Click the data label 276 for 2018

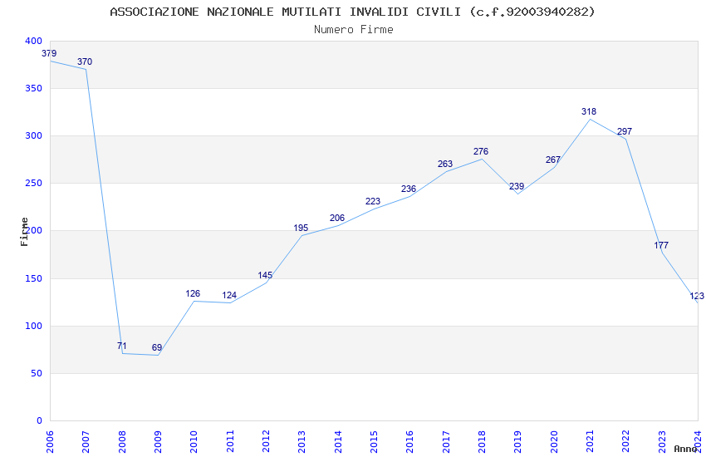[x=481, y=151]
